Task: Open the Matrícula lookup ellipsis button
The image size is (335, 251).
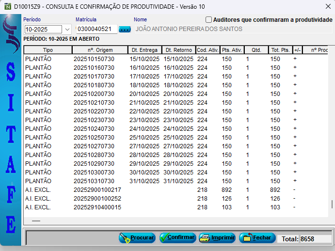Action: tap(125, 29)
